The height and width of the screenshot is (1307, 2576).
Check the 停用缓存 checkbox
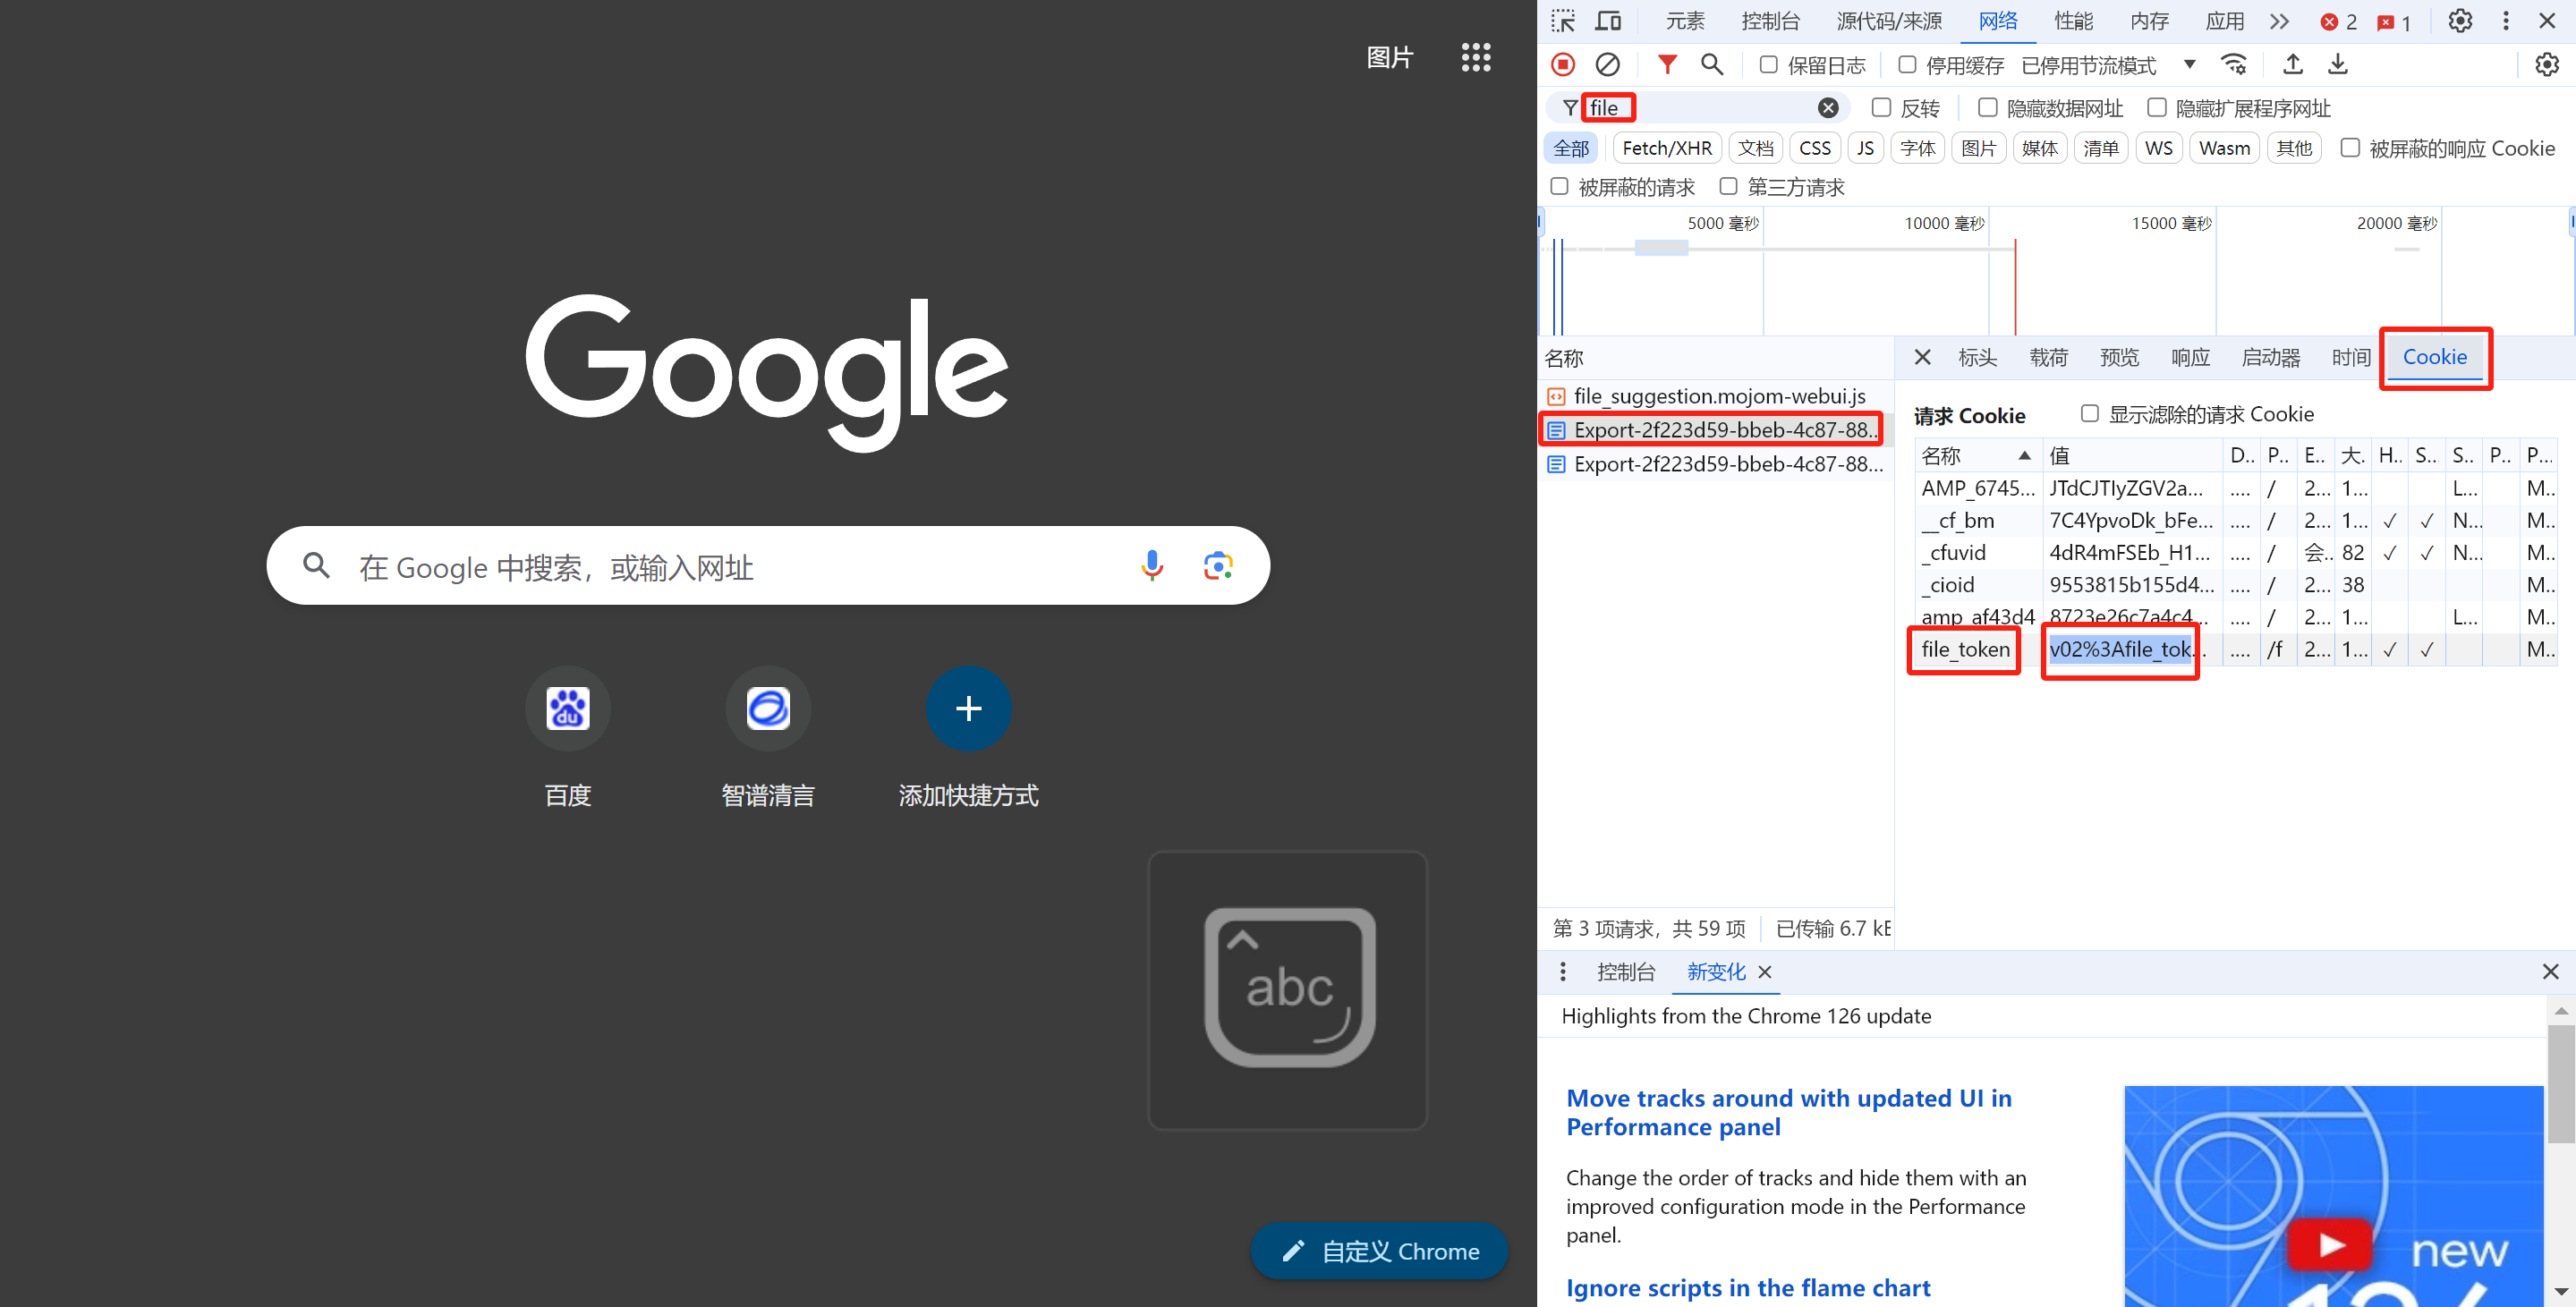point(1907,65)
